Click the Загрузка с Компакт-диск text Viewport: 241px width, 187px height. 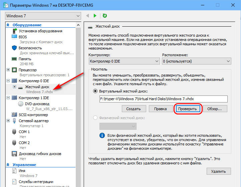coord(41,42)
